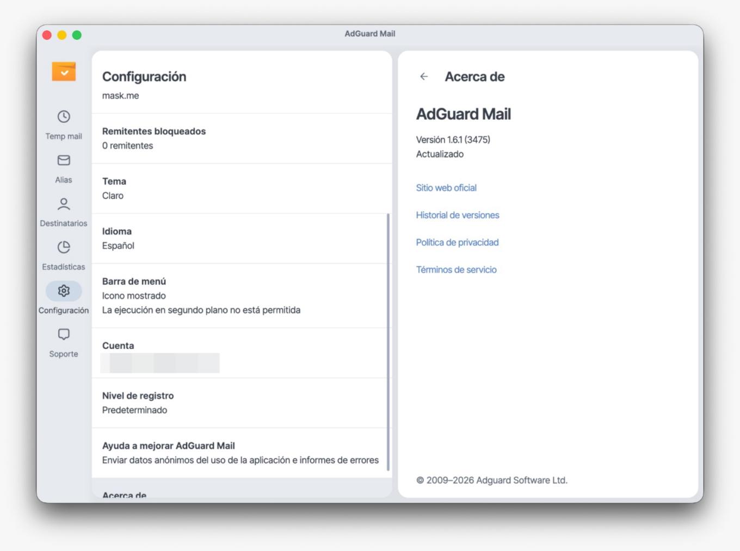Maximize the AdGuard Mail window
Screen dimensions: 740x551
pyautogui.click(x=77, y=35)
